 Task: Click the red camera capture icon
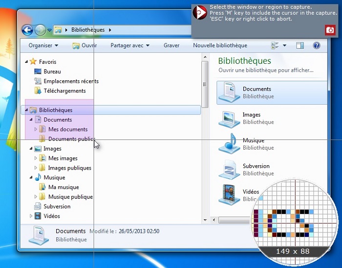pos(330,30)
